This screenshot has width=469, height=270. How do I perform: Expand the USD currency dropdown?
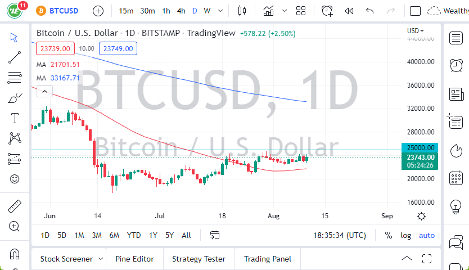(416, 31)
